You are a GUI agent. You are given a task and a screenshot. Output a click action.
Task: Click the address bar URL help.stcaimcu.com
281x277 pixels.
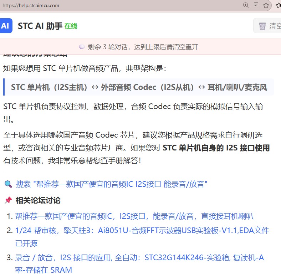[31, 5]
